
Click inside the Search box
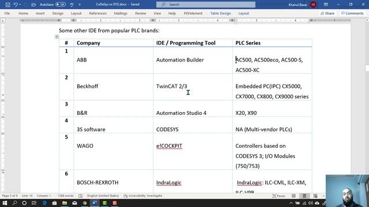tap(206, 5)
